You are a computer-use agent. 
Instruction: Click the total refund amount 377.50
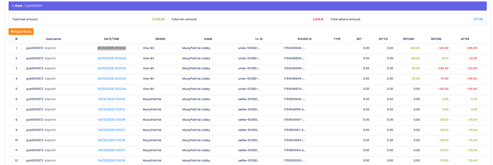(x=478, y=19)
